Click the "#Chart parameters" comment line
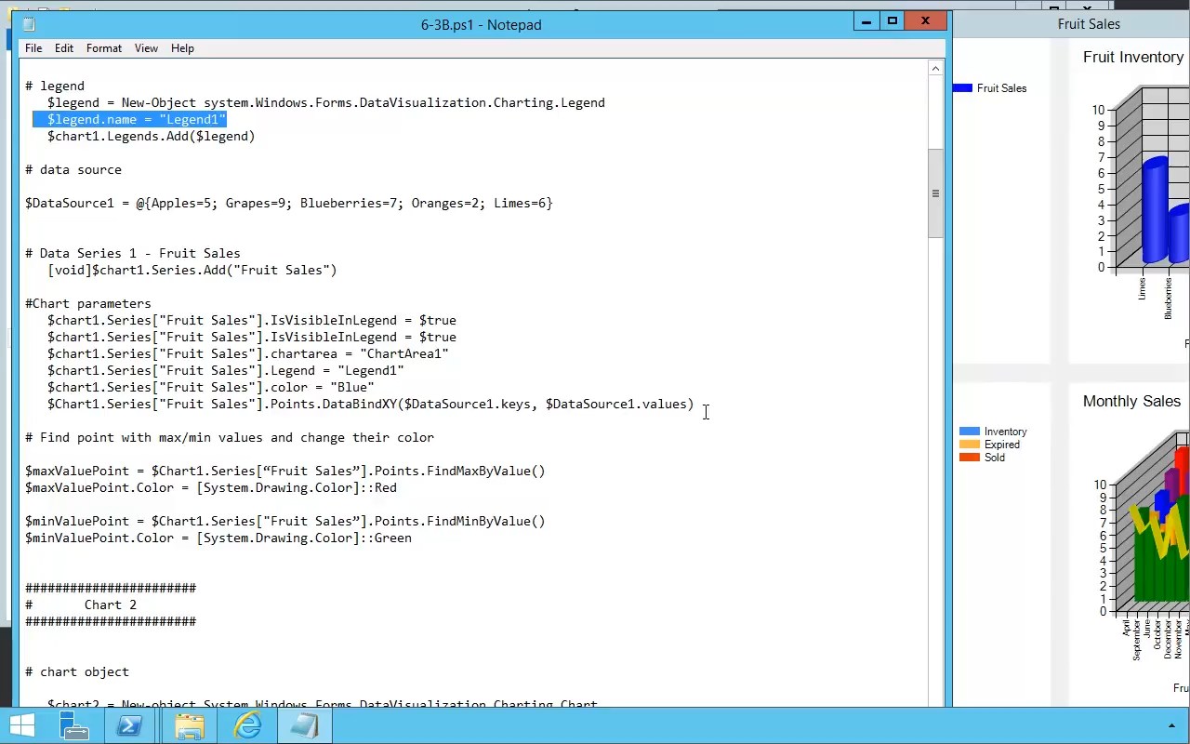Screen dimensions: 1190x744 tap(88, 303)
